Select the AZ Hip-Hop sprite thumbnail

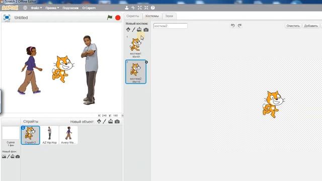pos(49,135)
